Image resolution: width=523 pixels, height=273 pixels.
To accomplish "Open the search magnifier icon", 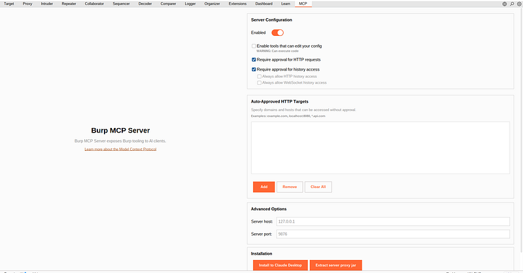I will coord(512,4).
